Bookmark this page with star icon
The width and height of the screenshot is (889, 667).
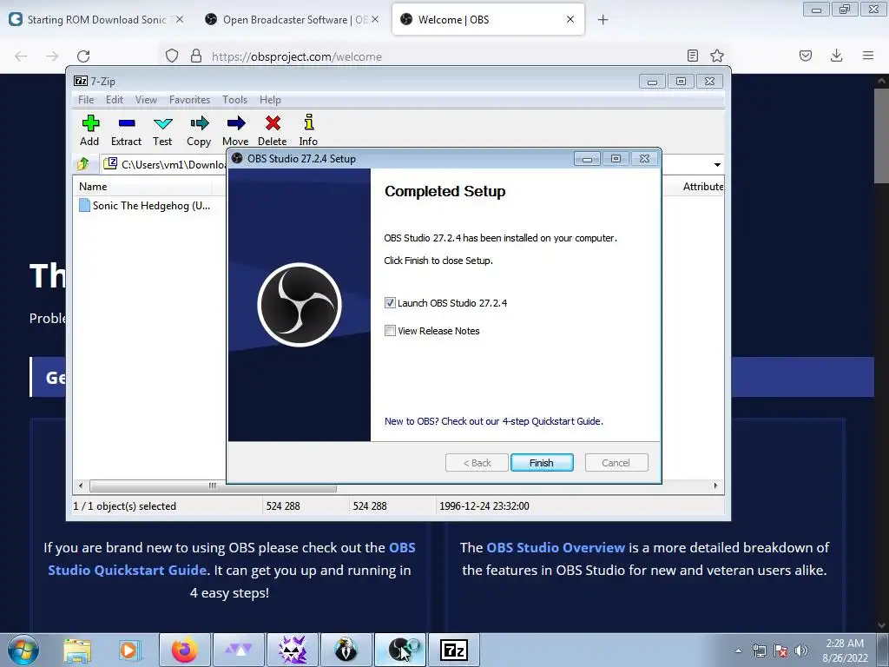(717, 56)
